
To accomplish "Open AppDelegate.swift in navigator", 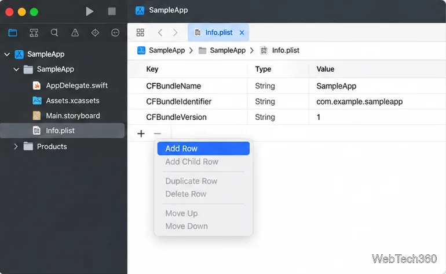I will (77, 86).
